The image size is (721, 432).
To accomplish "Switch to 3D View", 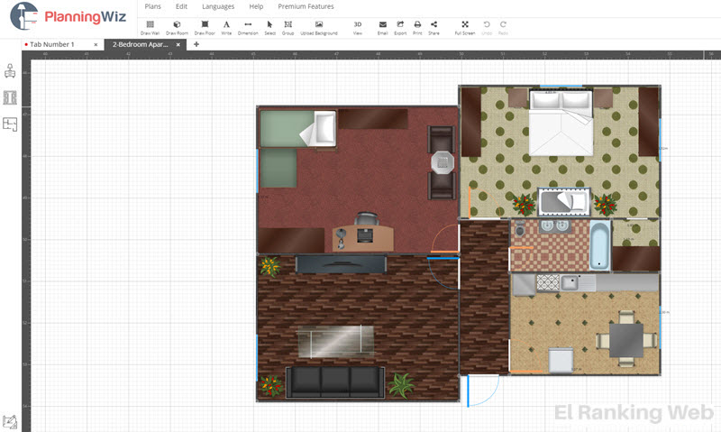I will pyautogui.click(x=358, y=26).
